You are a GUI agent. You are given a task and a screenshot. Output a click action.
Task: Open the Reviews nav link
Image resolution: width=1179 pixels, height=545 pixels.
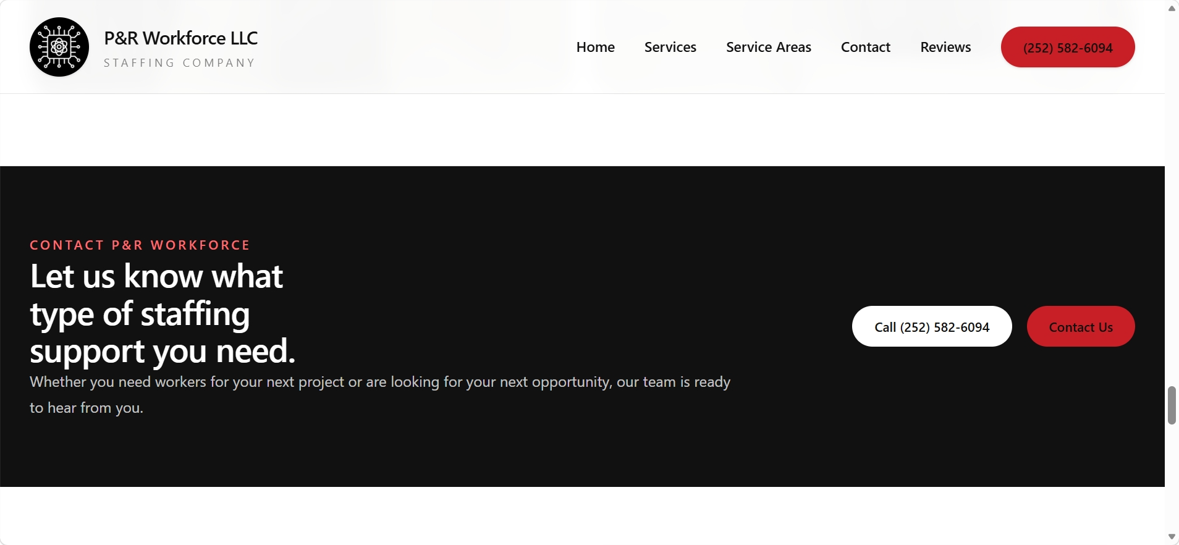click(945, 47)
